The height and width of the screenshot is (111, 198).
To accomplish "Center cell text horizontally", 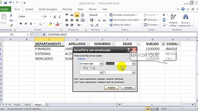I will click(72, 20).
